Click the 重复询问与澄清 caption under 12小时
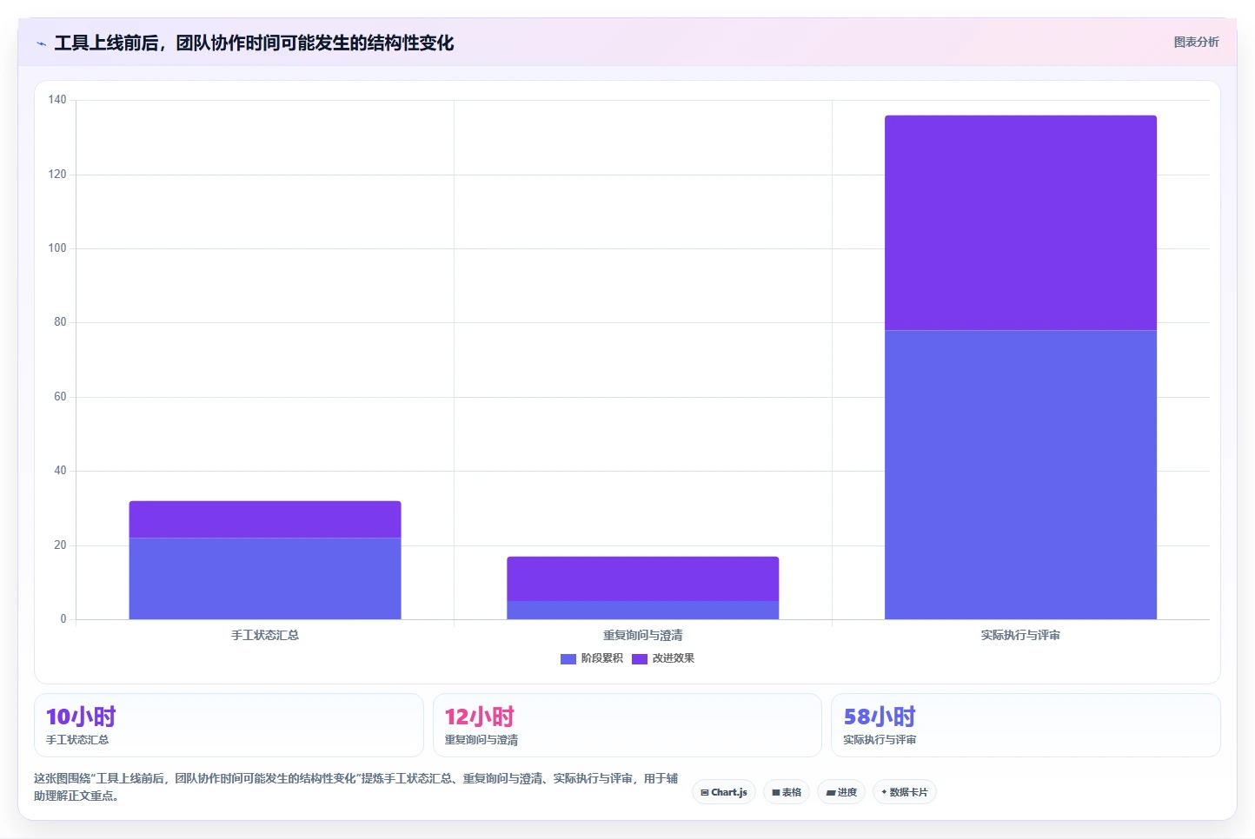Image resolution: width=1255 pixels, height=839 pixels. pos(481,740)
